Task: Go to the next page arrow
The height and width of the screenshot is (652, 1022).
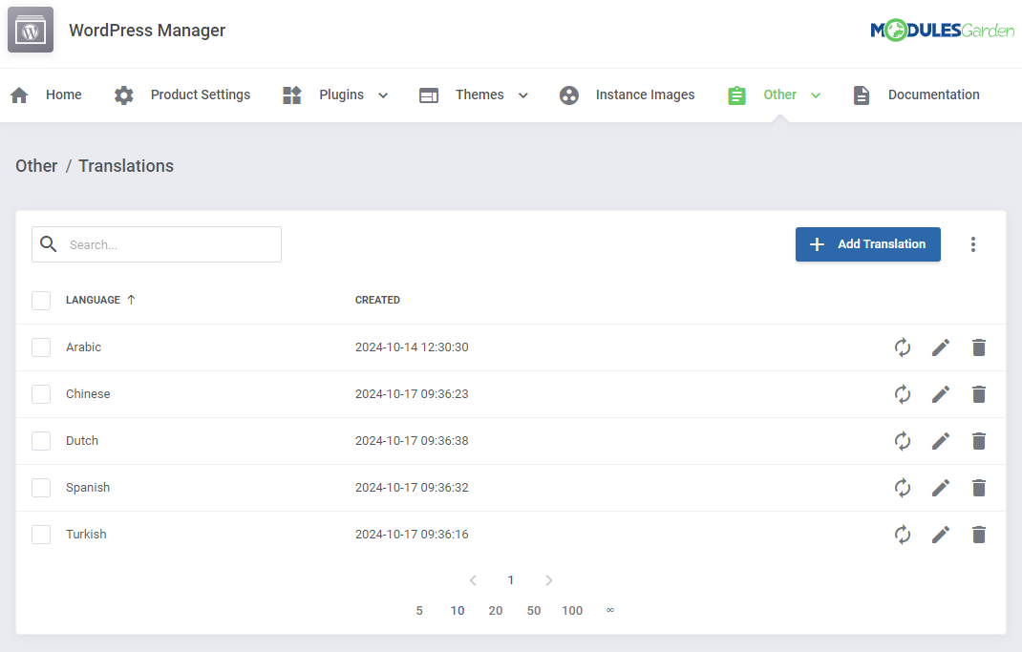Action: (x=549, y=580)
